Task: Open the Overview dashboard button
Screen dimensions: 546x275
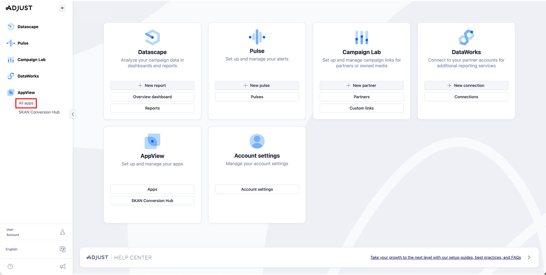Action: (152, 97)
